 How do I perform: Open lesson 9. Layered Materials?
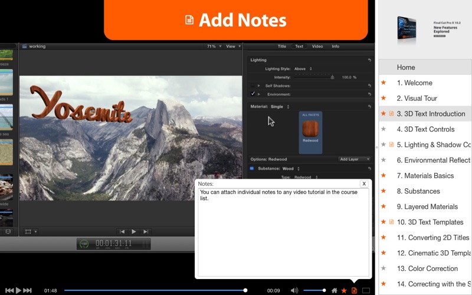pyautogui.click(x=425, y=206)
